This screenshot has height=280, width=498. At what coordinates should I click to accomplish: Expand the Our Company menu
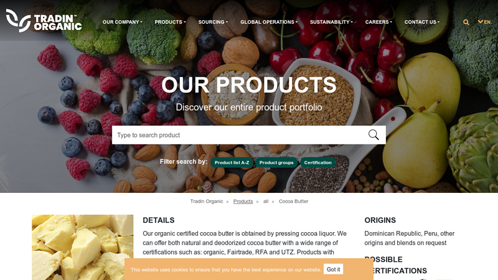[122, 22]
